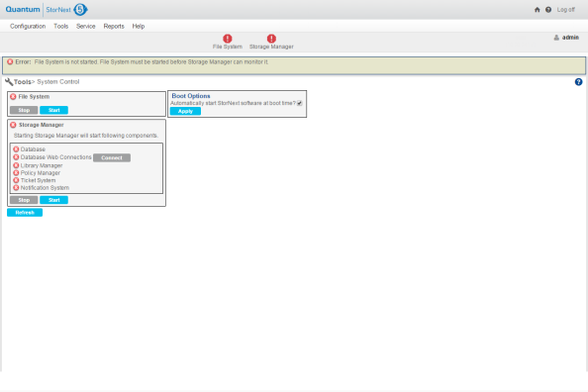Click the Tools wrench icon in the breadcrumb

point(9,82)
